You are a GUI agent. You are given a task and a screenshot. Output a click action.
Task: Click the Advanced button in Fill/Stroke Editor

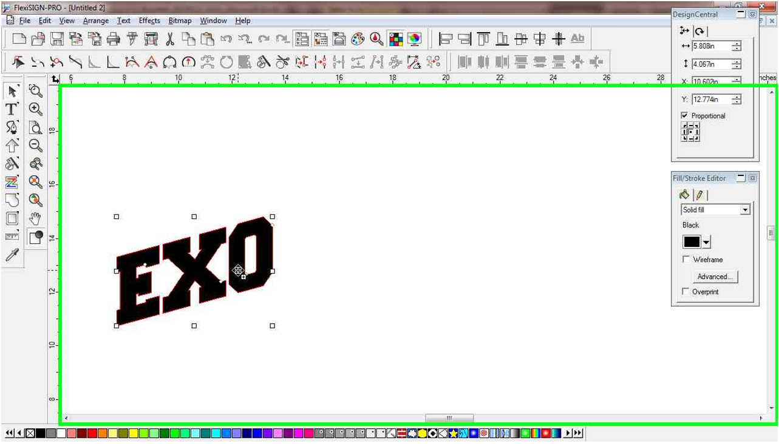pyautogui.click(x=715, y=277)
